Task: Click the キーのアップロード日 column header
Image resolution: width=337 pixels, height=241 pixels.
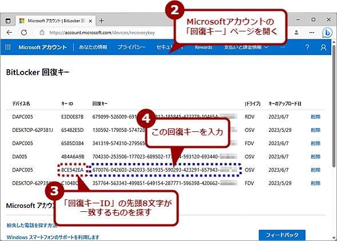Action: click(285, 104)
